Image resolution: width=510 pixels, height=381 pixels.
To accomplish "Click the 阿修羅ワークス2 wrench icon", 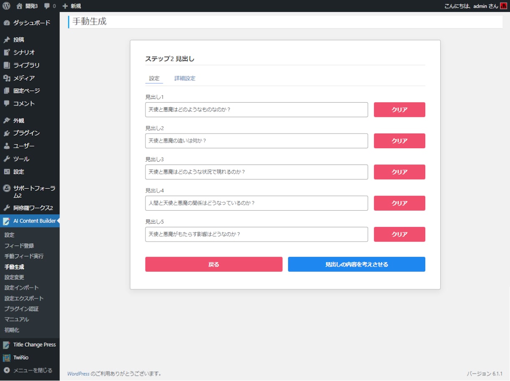I will pyautogui.click(x=7, y=208).
